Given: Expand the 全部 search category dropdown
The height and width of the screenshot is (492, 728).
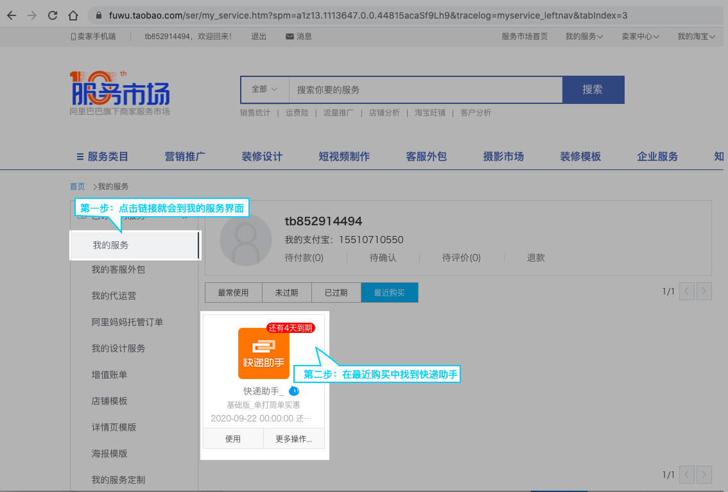Looking at the screenshot, I should pos(264,90).
